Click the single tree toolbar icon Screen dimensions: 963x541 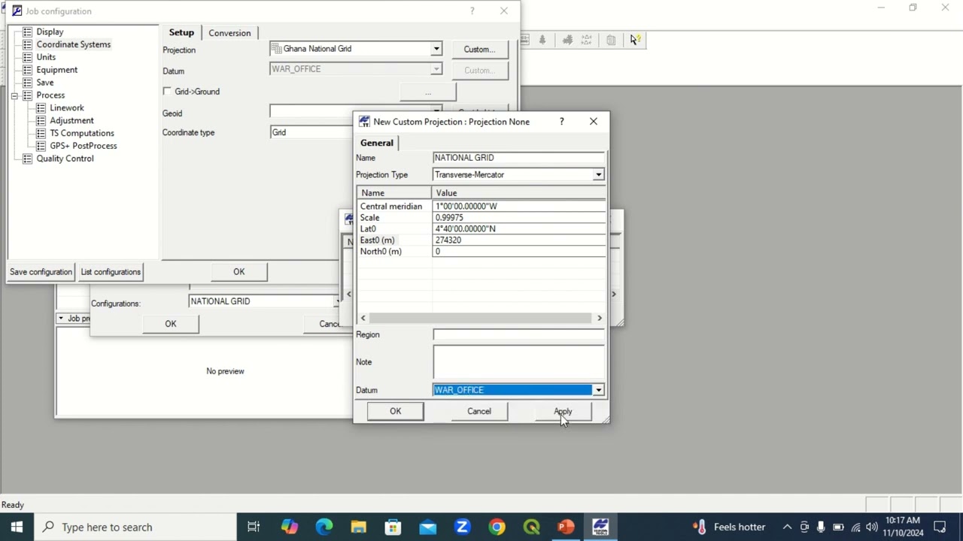coord(542,40)
